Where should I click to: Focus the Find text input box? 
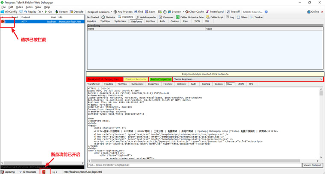click(195, 165)
